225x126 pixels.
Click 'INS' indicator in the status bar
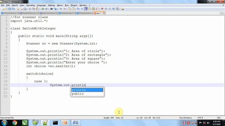pos(219,118)
